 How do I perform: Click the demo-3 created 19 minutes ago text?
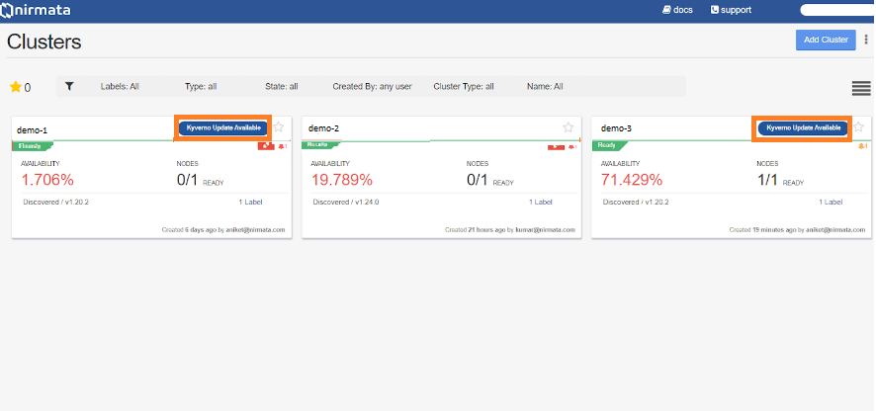pyautogui.click(x=797, y=230)
